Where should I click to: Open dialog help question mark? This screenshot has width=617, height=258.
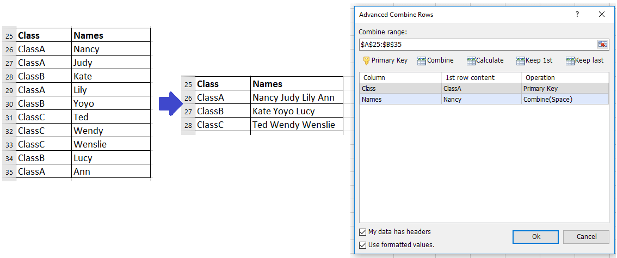(577, 15)
